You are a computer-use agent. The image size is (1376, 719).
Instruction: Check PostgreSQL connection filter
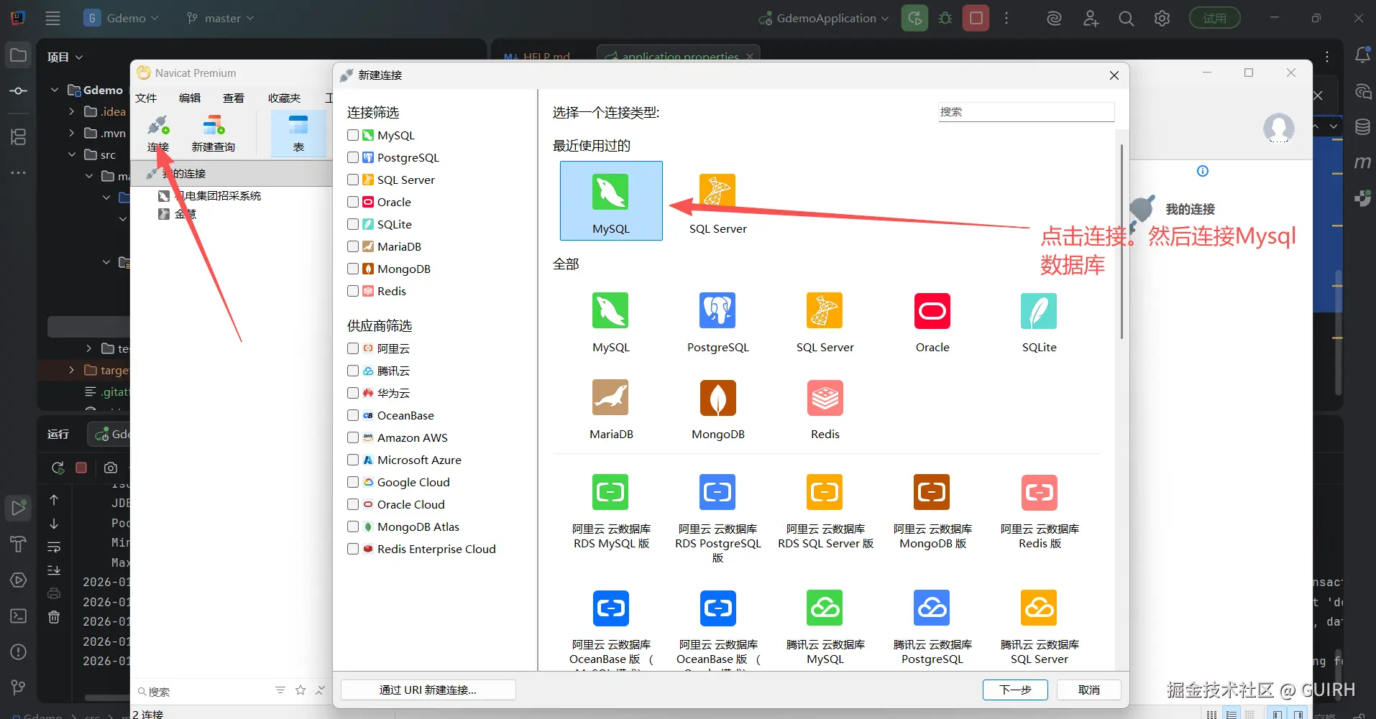353,157
